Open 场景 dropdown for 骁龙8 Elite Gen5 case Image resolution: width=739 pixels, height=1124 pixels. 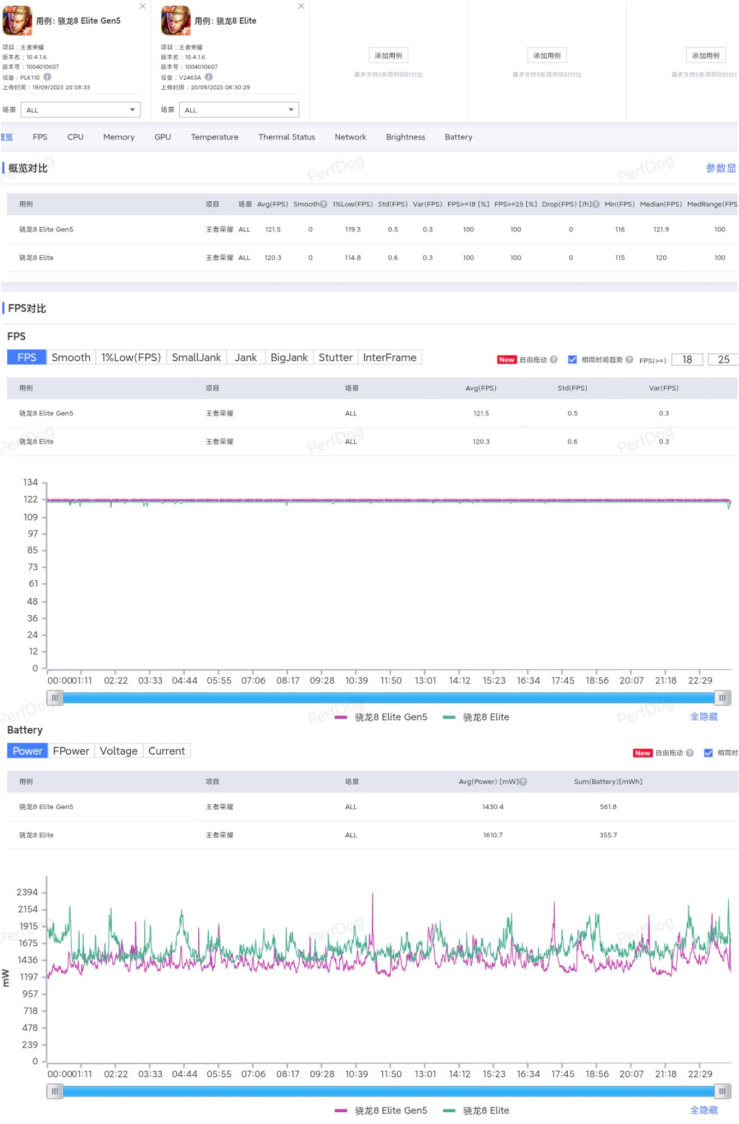pos(80,110)
